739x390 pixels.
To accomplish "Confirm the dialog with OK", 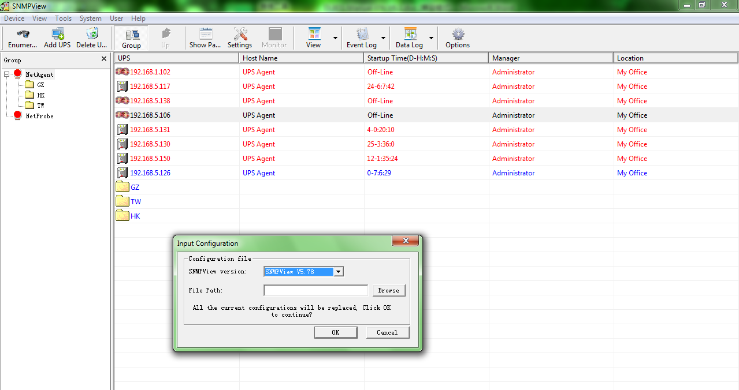I will 335,332.
